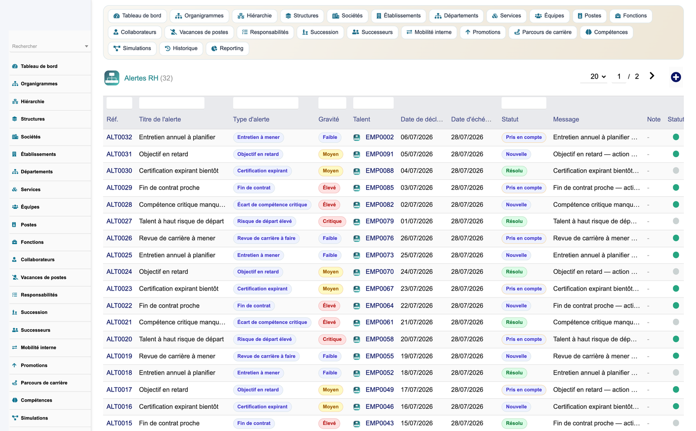696x431 pixels.
Task: Open the Succession top tab
Action: tap(320, 32)
